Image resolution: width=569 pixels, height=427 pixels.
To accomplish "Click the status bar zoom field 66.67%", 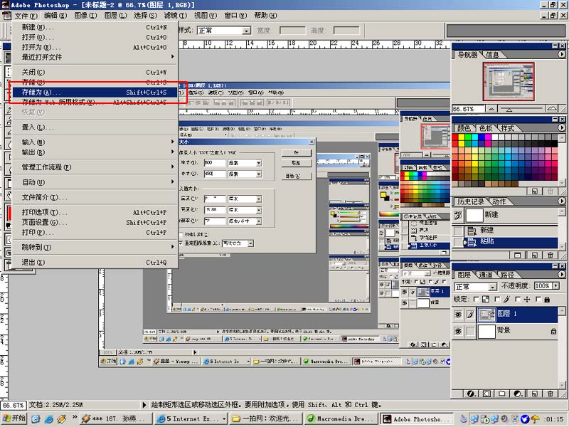I will tap(14, 405).
